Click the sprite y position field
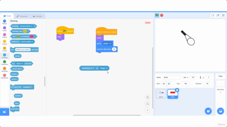 [209, 78]
